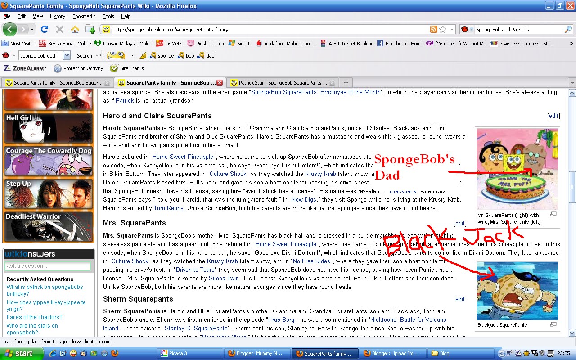This screenshot has height=360, width=576.
Task: Enlarge the Blackjack SquarePants image icon
Action: point(553,324)
